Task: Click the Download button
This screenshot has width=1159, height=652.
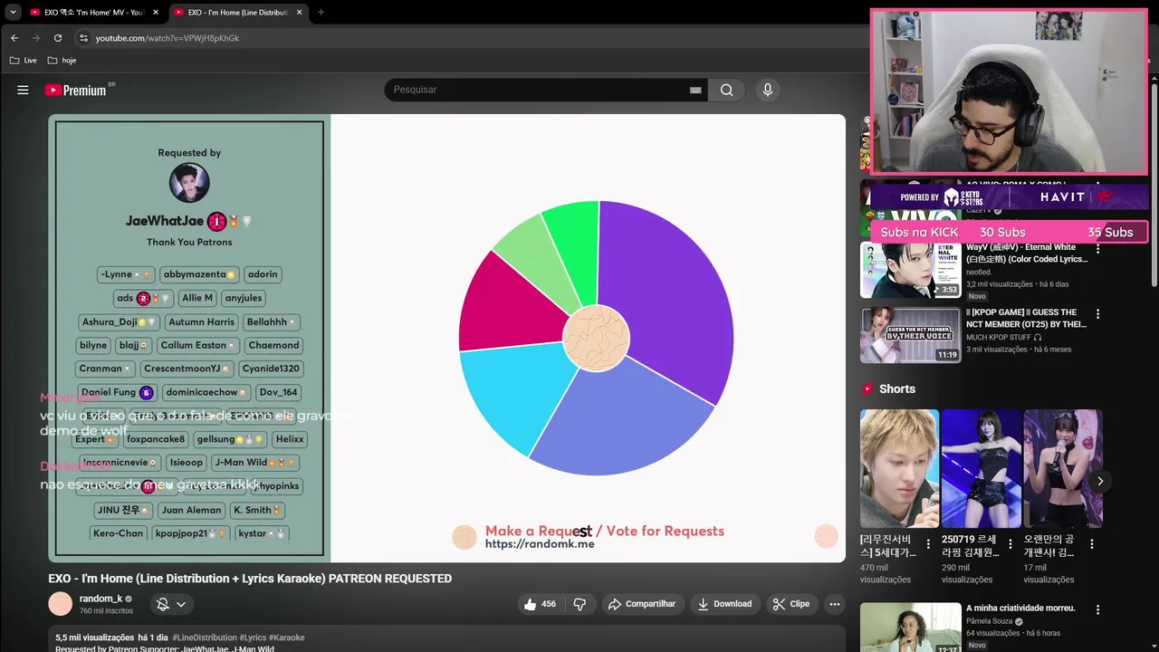Action: [x=724, y=604]
